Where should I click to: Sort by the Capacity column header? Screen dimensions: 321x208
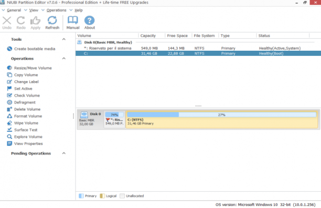[x=152, y=36]
